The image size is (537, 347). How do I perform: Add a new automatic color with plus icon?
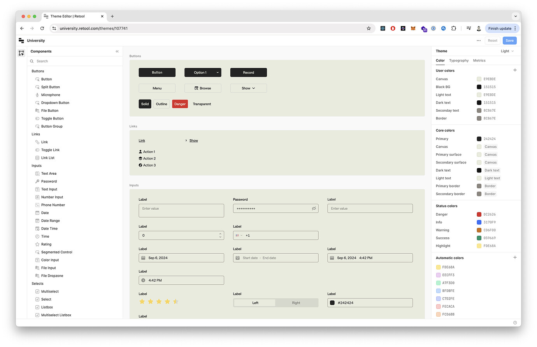515,258
